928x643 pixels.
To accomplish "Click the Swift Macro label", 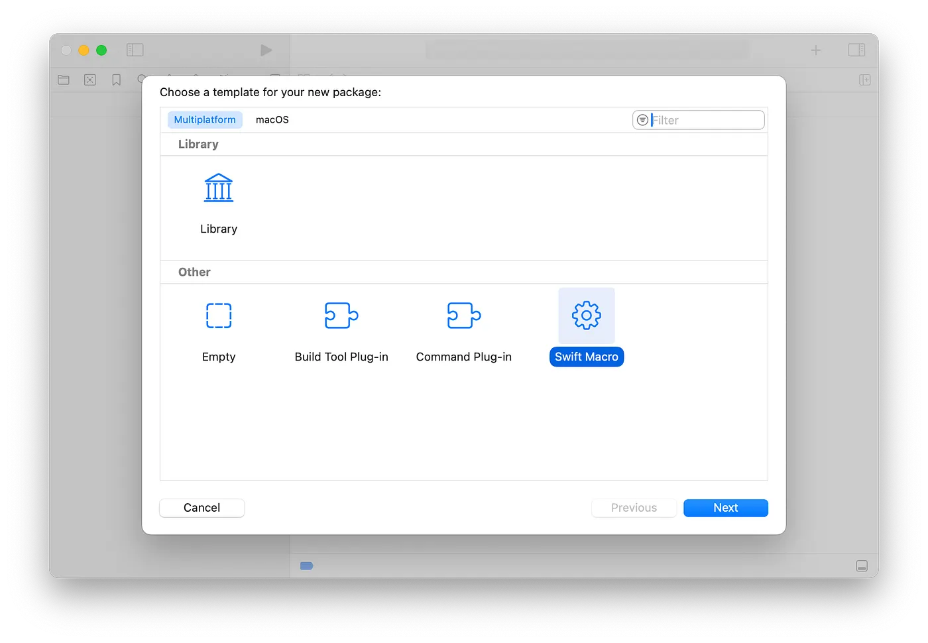I will (587, 357).
